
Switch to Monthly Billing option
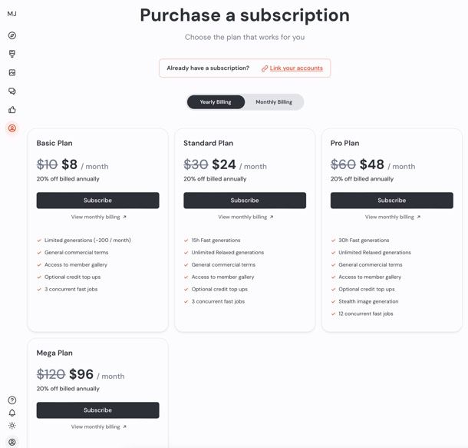click(274, 102)
